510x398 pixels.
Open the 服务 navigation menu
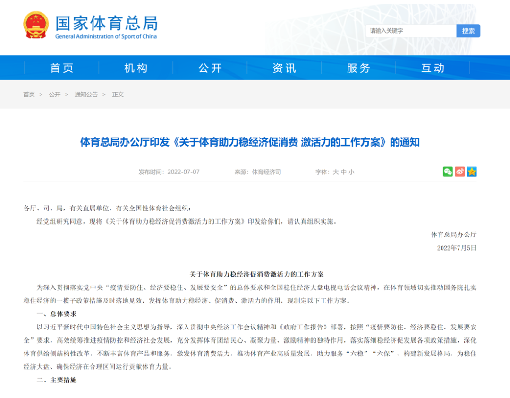(x=358, y=68)
